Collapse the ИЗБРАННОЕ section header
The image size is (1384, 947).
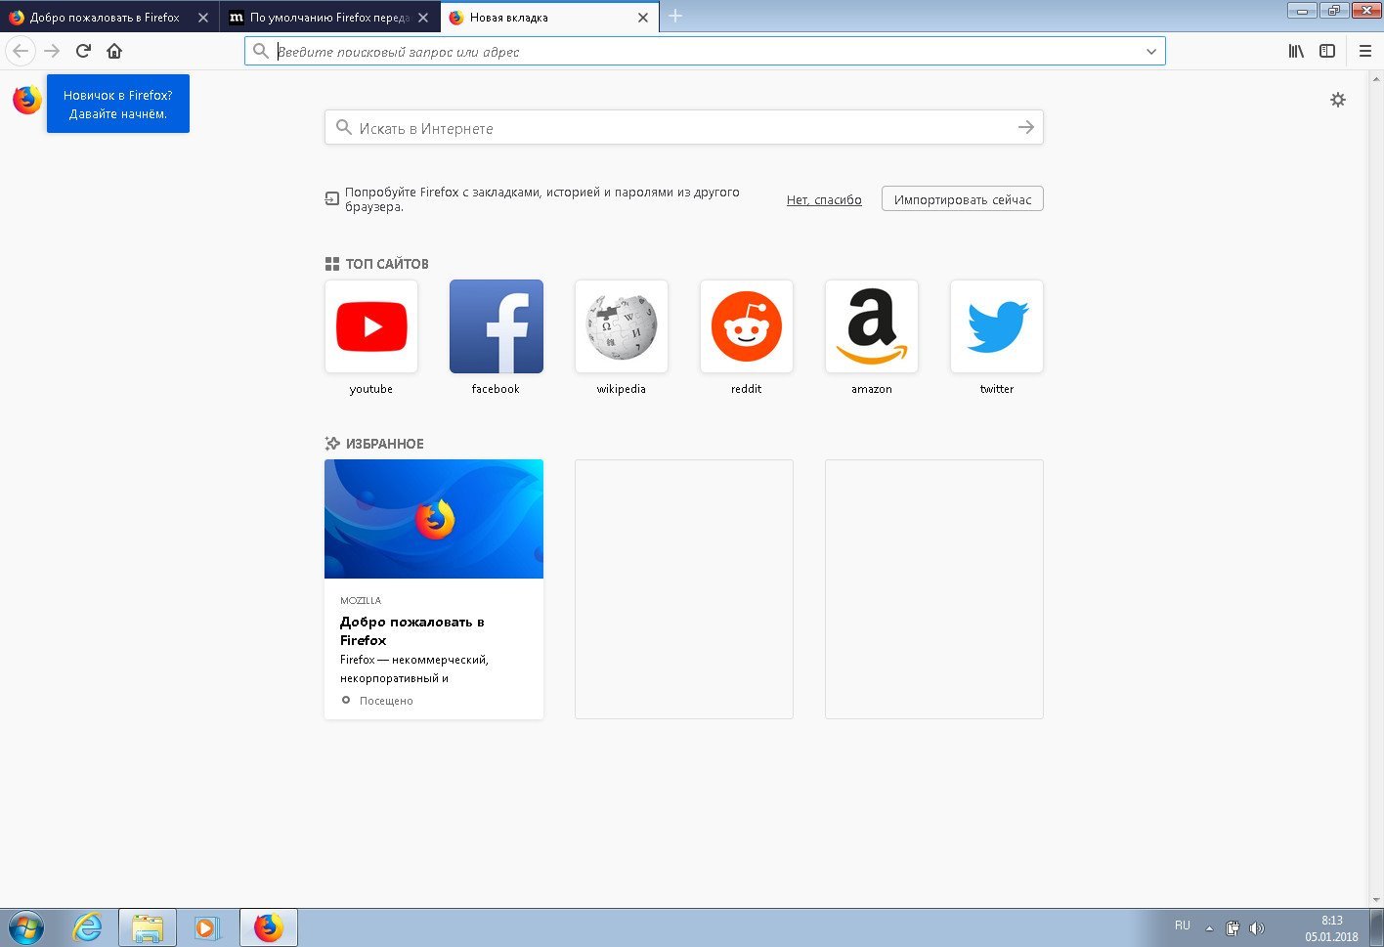pos(374,444)
